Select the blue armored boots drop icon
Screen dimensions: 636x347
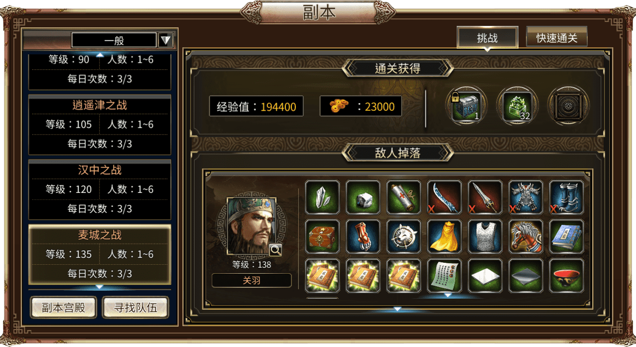point(567,197)
